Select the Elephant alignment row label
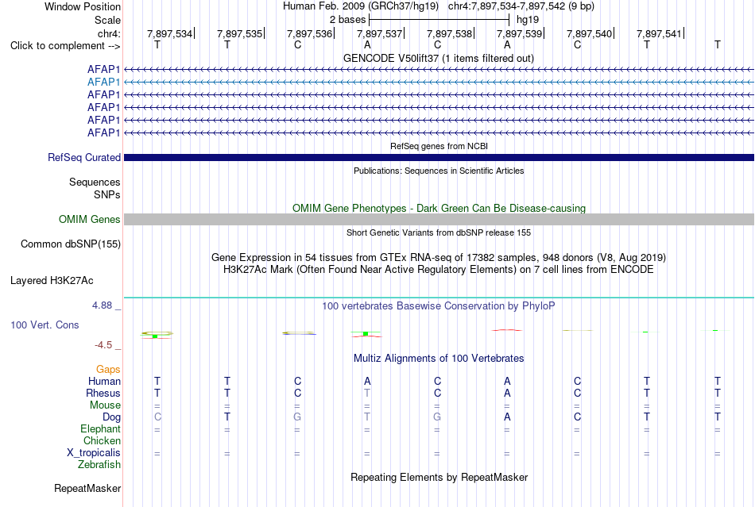The width and height of the screenshot is (755, 507). [x=101, y=428]
